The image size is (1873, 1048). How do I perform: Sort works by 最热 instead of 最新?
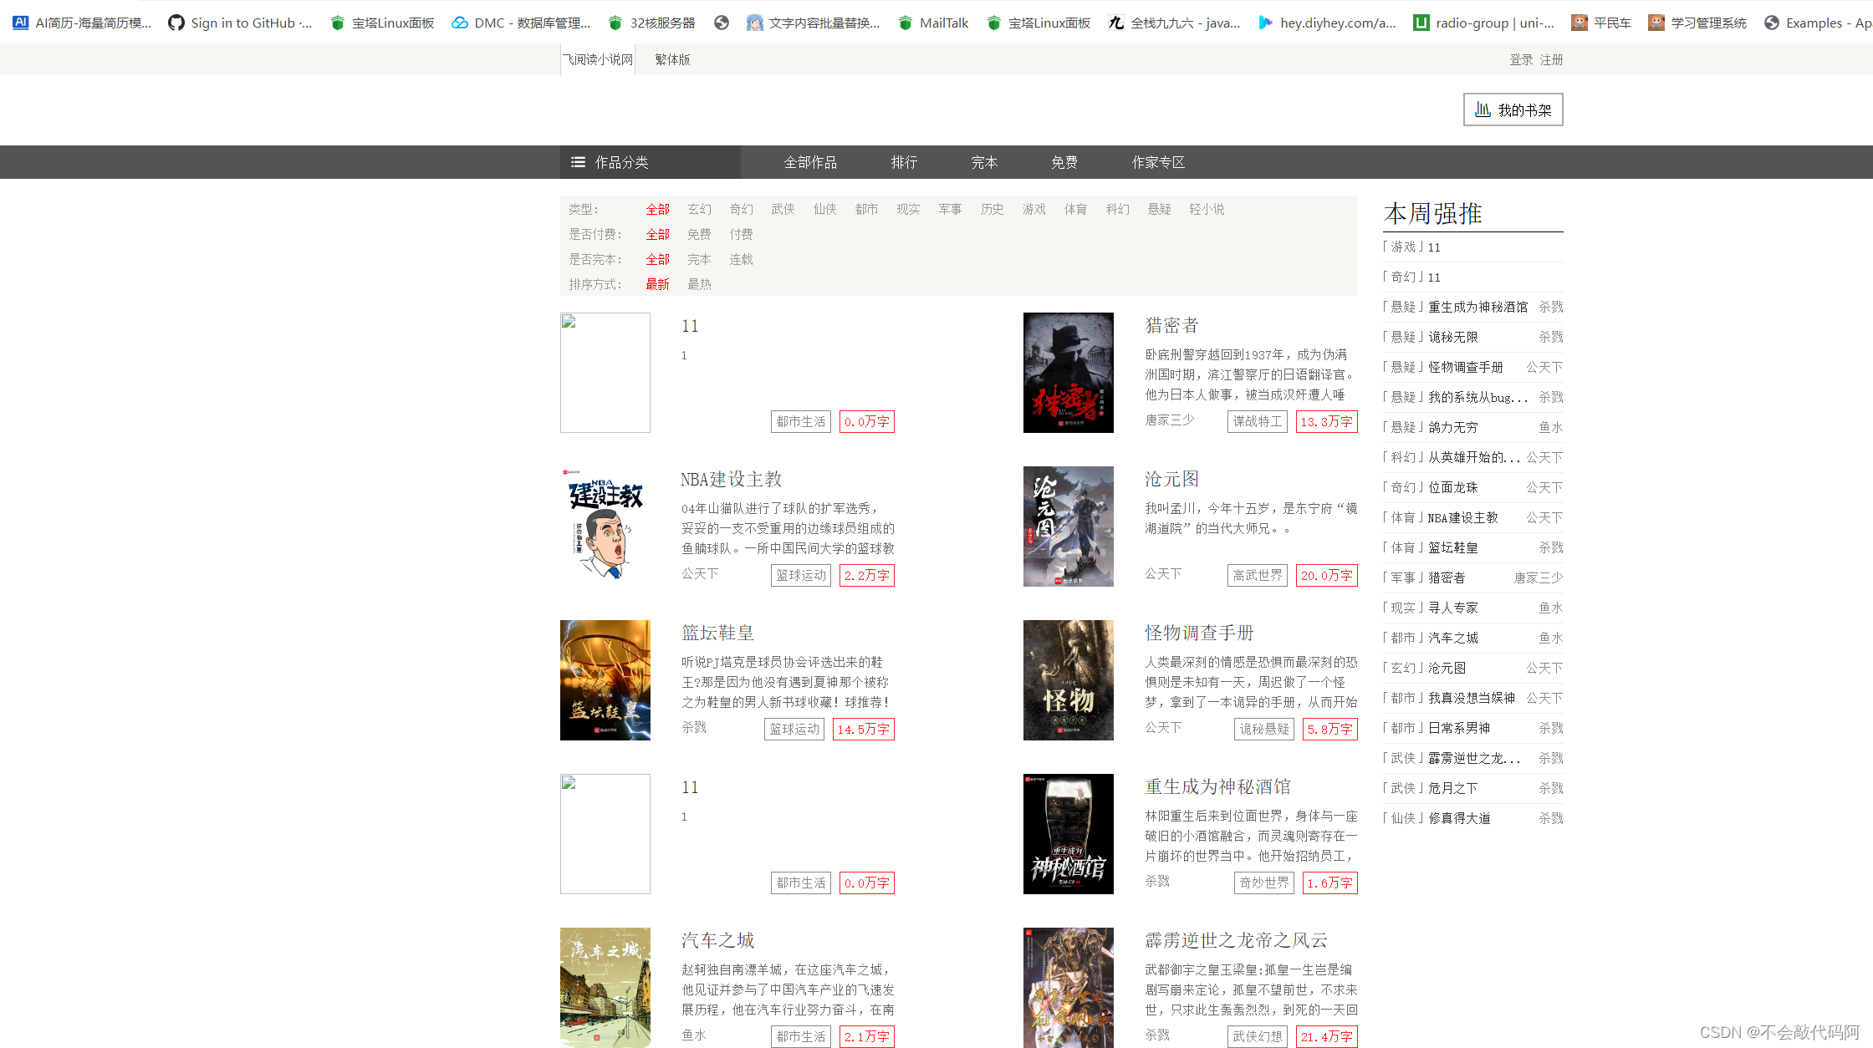pos(699,284)
